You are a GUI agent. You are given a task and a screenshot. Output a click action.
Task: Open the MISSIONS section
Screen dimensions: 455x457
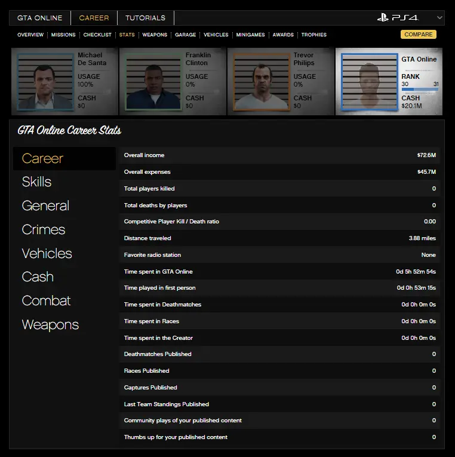tap(63, 35)
